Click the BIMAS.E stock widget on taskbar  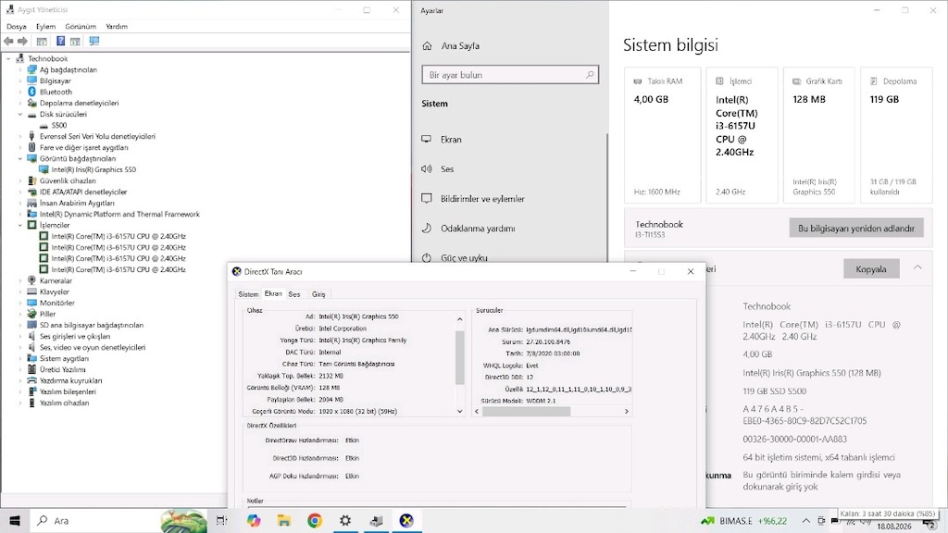(x=744, y=520)
